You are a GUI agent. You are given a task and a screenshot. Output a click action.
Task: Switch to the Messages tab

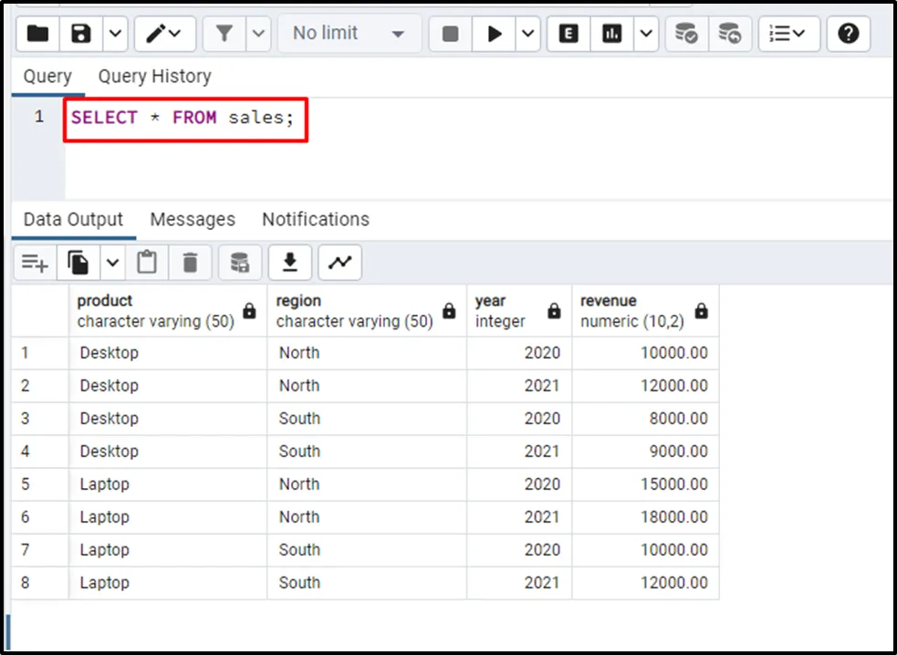click(193, 220)
